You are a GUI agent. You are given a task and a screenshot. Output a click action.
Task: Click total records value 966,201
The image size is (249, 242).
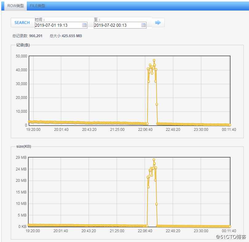pyautogui.click(x=36, y=36)
